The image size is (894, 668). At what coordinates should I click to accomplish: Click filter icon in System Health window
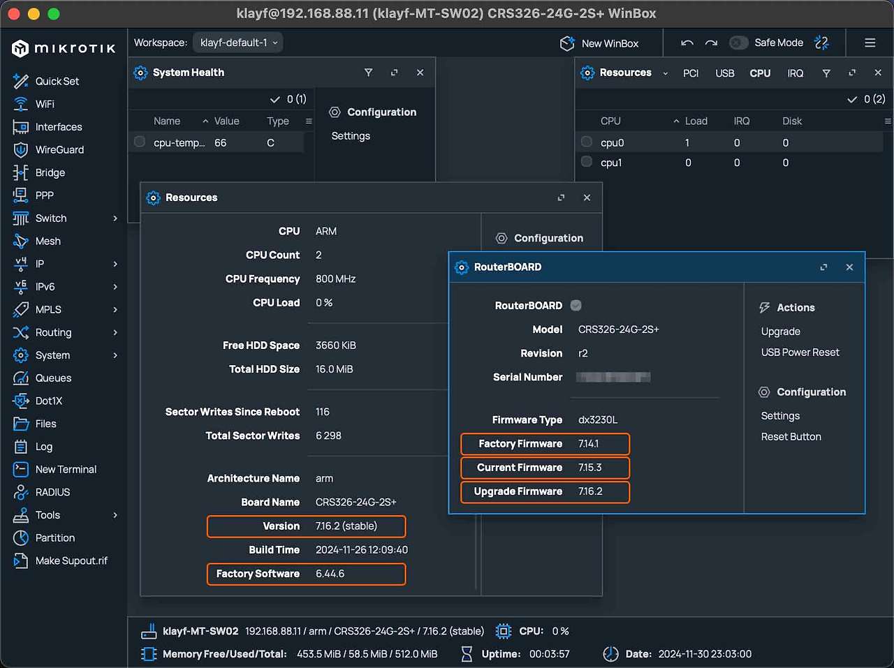369,73
